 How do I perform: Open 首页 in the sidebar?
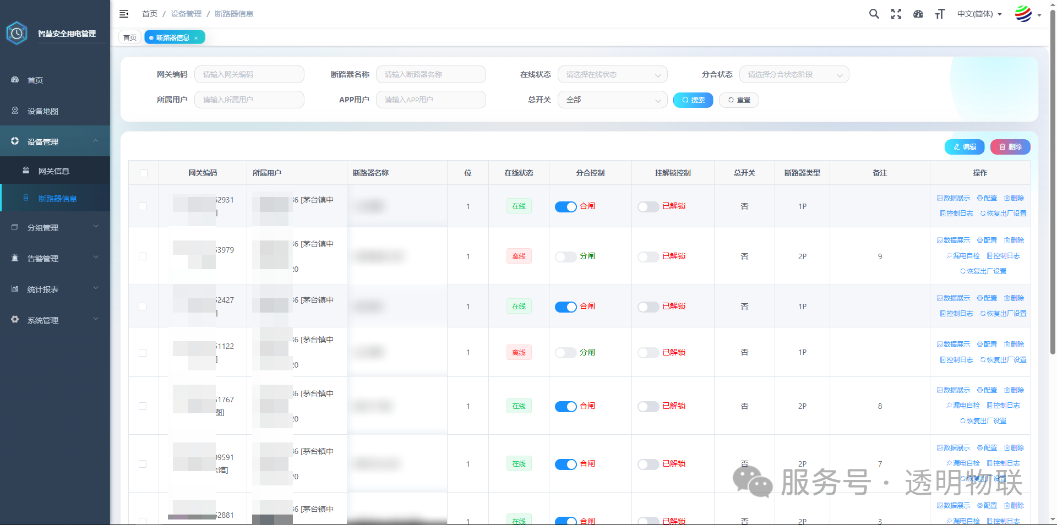point(55,80)
